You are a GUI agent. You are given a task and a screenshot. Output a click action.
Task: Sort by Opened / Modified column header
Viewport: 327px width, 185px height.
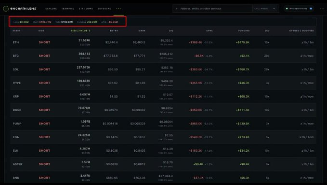point(301,31)
